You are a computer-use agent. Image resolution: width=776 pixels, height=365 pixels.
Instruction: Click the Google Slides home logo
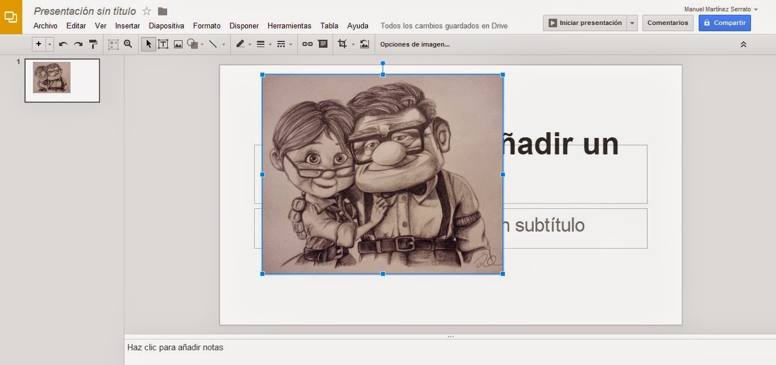(11, 17)
